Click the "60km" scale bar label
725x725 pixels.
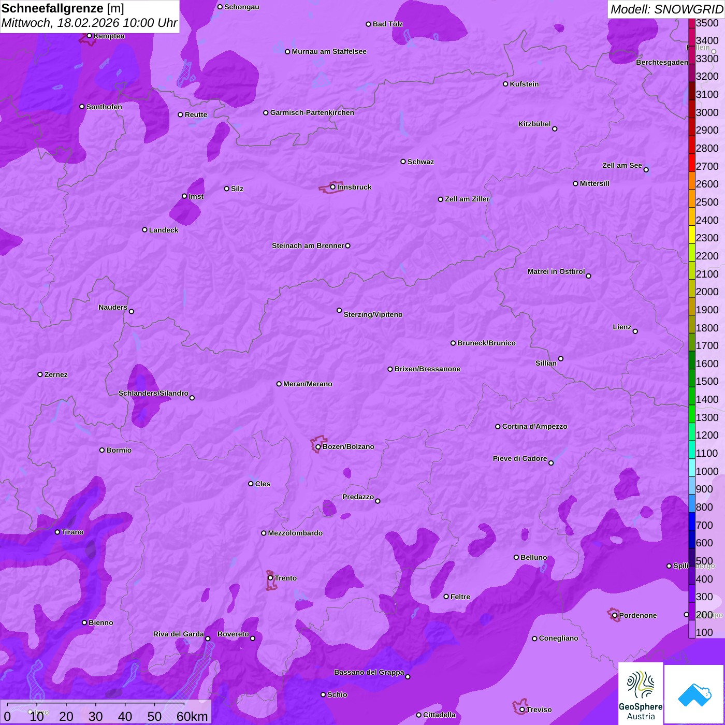[192, 716]
